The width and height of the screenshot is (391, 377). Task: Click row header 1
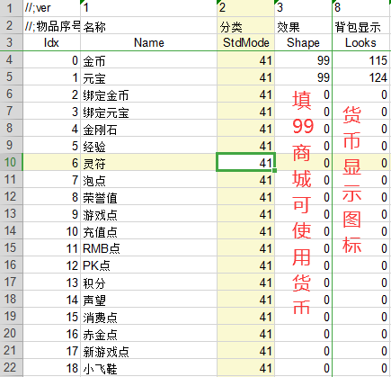point(11,8)
